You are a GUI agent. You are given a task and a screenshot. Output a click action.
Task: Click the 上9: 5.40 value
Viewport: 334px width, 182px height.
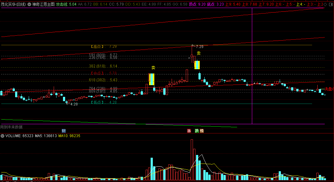233,4
